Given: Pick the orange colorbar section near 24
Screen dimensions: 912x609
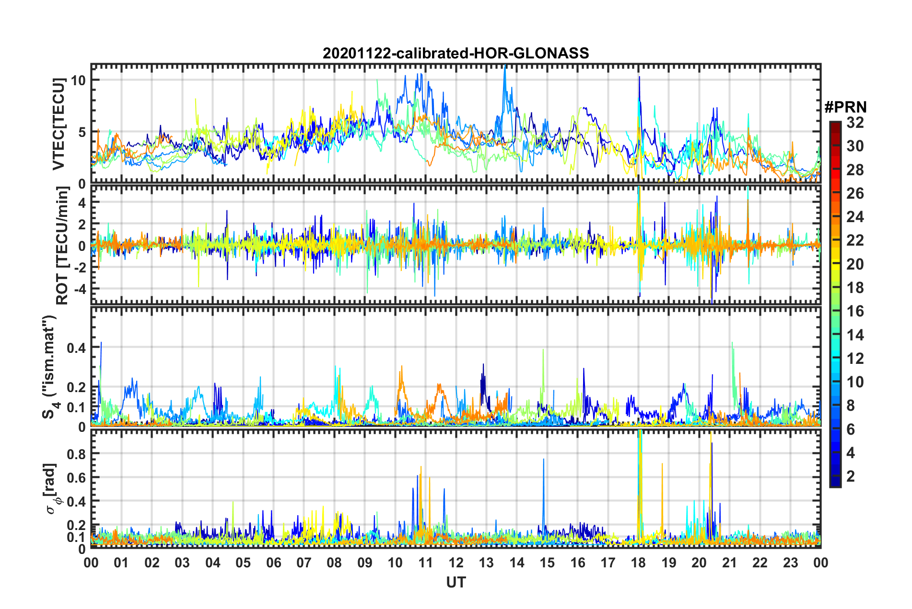Looking at the screenshot, I should pos(835,218).
